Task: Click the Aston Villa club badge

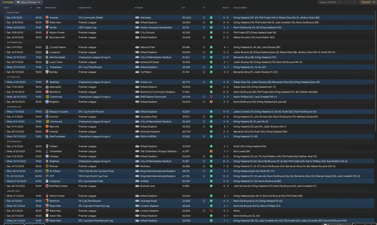Action: point(47,216)
